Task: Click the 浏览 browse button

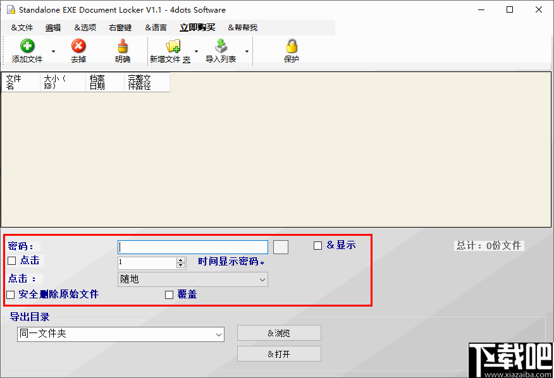Action: tap(278, 333)
